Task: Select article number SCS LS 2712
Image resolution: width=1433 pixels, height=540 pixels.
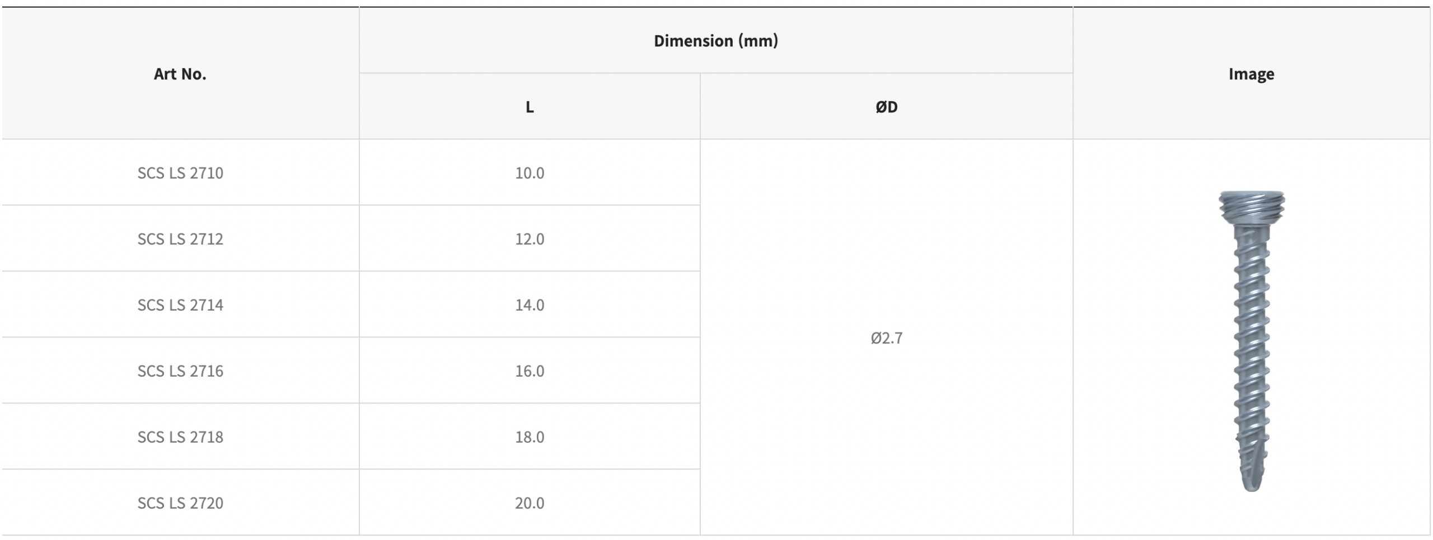Action: pos(180,239)
